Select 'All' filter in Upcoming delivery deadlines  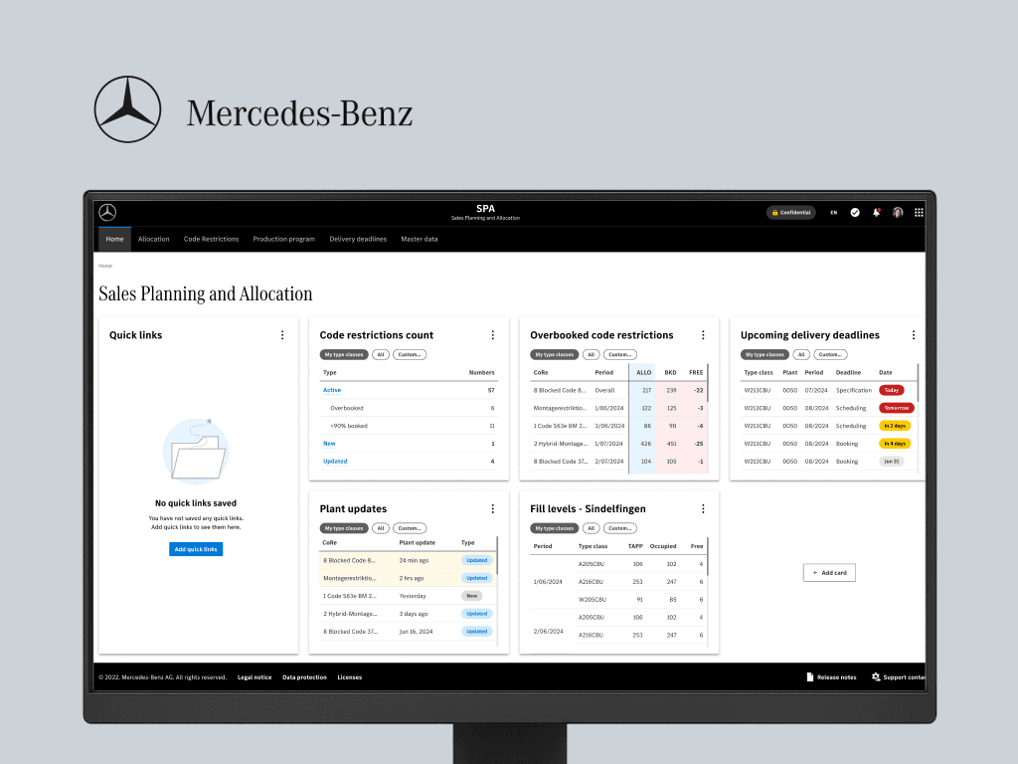[800, 354]
